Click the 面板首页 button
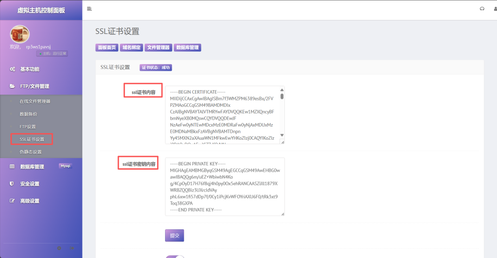The height and width of the screenshot is (258, 497). (x=107, y=48)
